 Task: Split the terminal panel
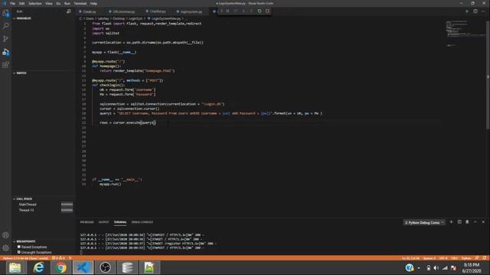point(459,222)
